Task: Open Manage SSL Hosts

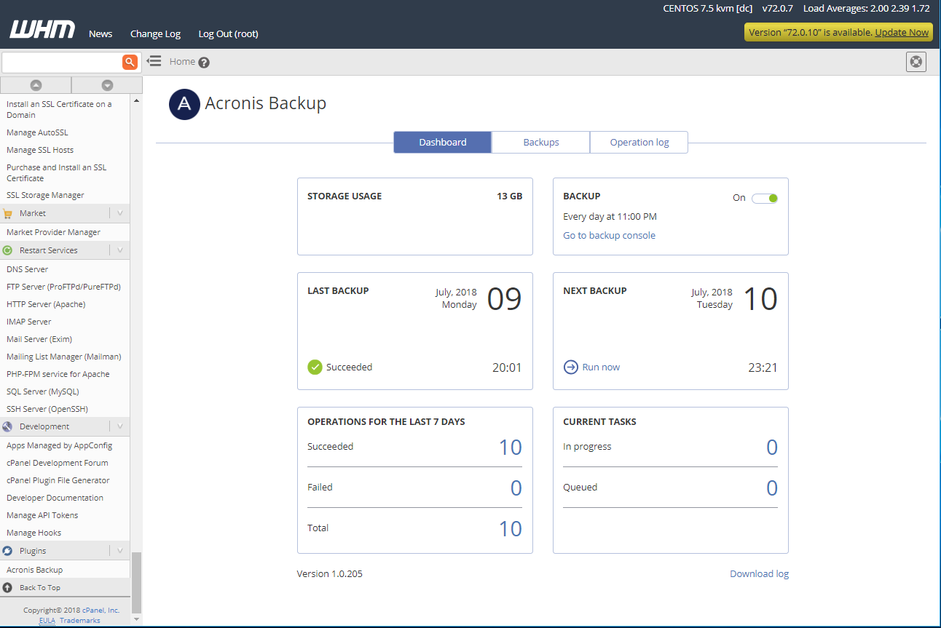Action: (x=40, y=150)
